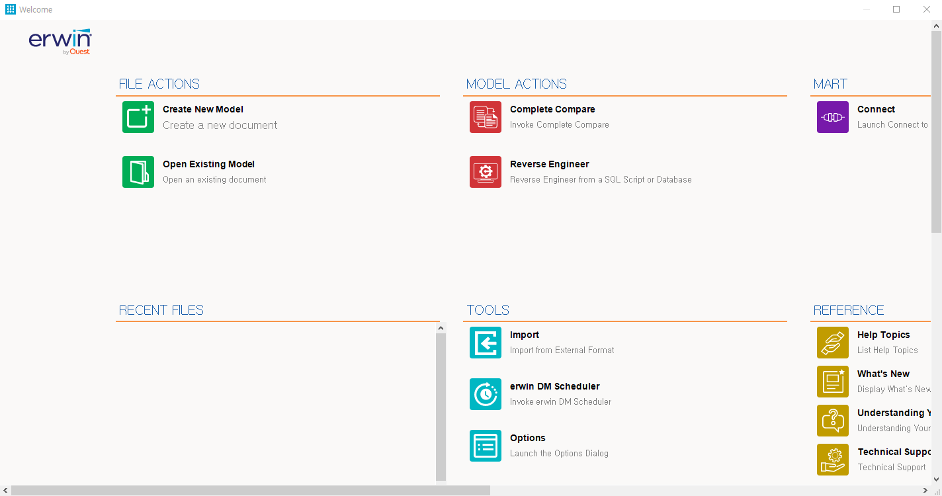Click the Import arrow icon
This screenshot has width=942, height=496.
[486, 343]
